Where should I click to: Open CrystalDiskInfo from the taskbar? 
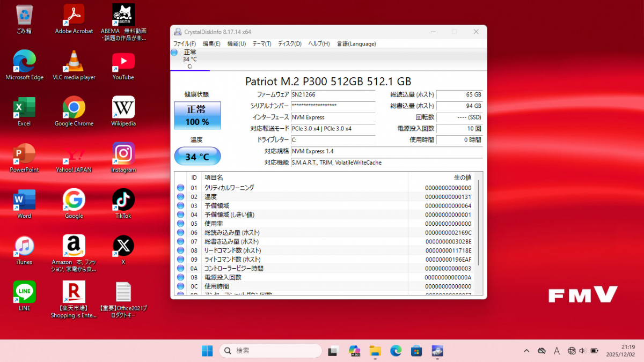click(x=437, y=351)
